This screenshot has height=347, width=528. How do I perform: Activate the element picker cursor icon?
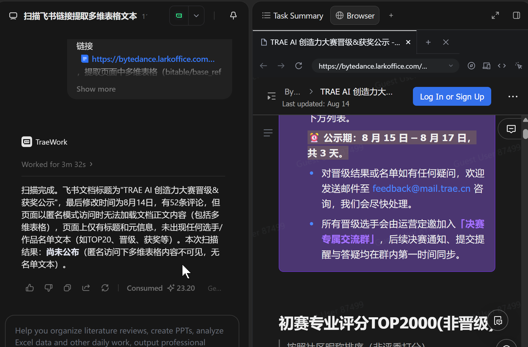click(x=519, y=66)
